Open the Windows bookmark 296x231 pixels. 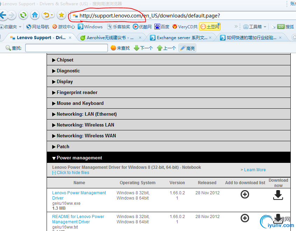tap(90, 27)
